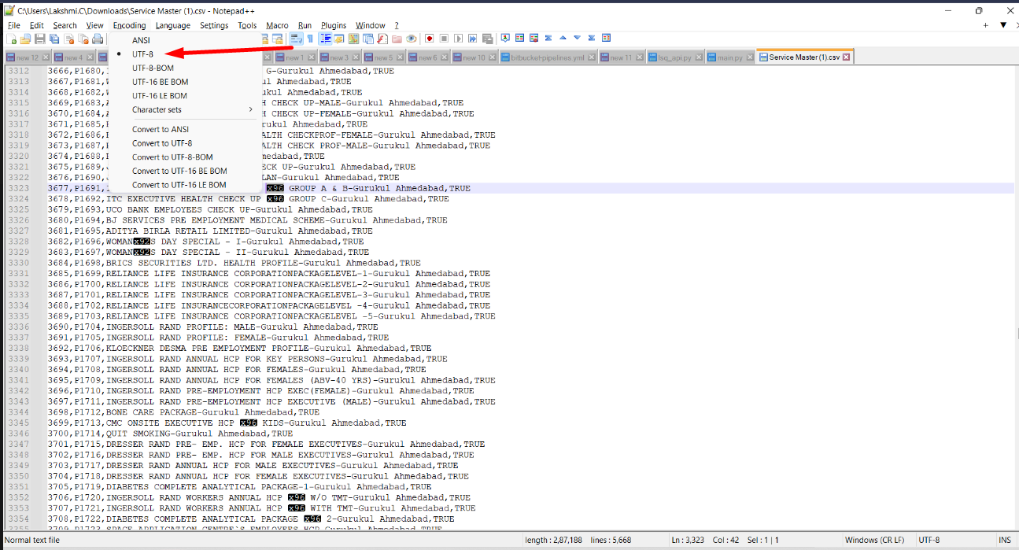Click the Open file folder icon
The image size is (1019, 550).
[x=25, y=39]
